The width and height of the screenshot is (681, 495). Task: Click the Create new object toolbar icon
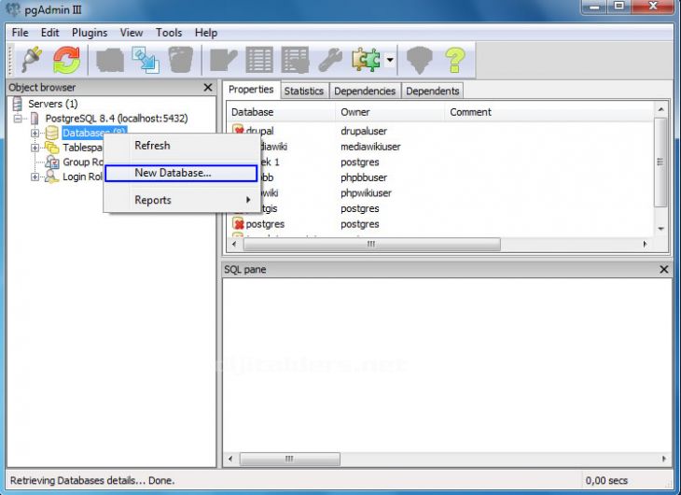146,60
